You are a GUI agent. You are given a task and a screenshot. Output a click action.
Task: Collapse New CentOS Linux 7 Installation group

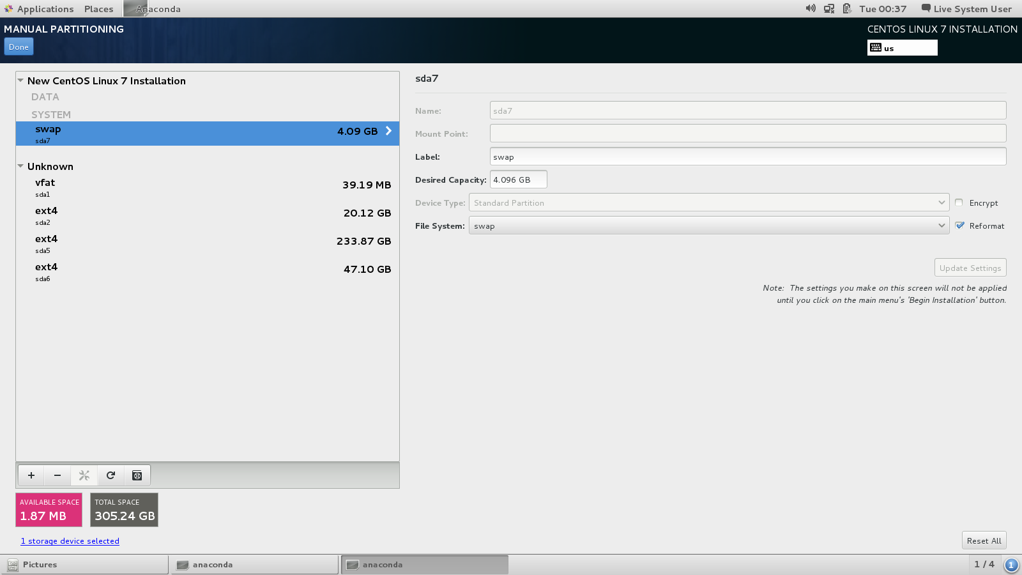point(20,80)
